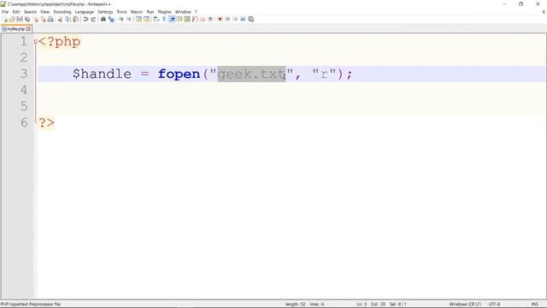The height and width of the screenshot is (308, 547).
Task: Open the Language menu
Action: (x=84, y=12)
